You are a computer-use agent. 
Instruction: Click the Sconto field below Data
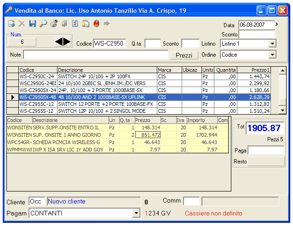coord(257,35)
